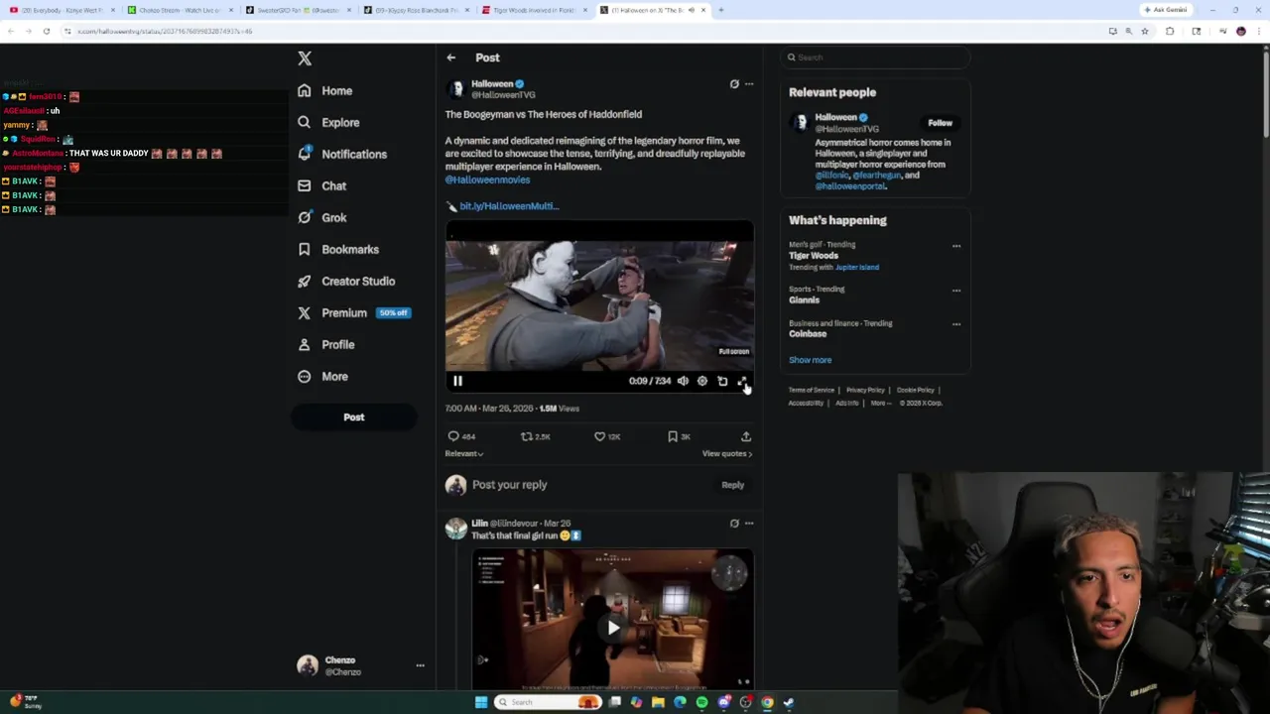Open Windows Start menu
This screenshot has height=714, width=1270.
tap(481, 702)
